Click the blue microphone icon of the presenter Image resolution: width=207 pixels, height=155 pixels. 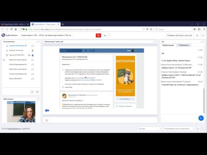[33, 55]
